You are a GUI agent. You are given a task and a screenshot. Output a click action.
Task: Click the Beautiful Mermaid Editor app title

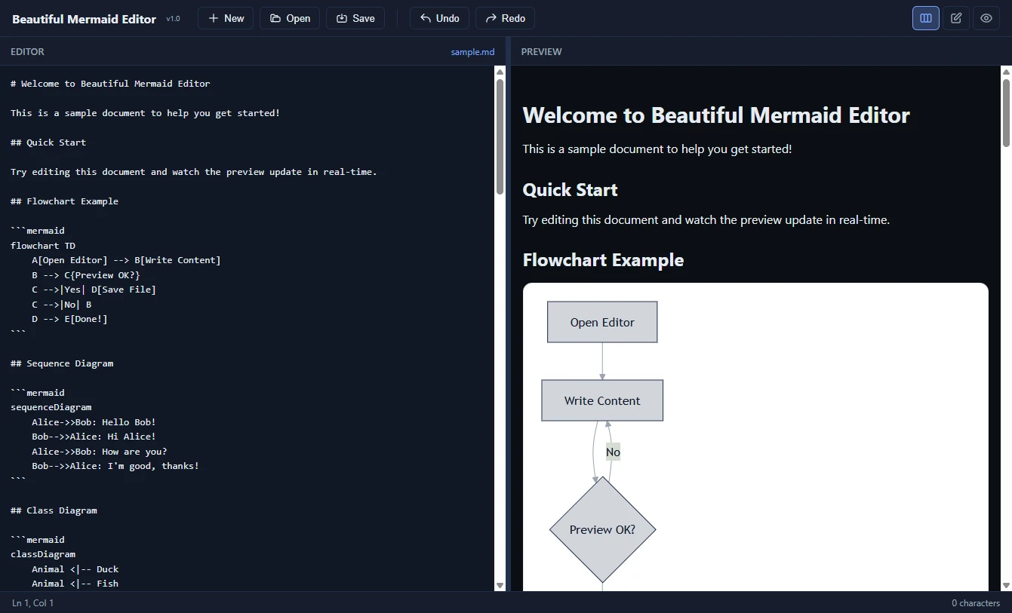tap(84, 19)
